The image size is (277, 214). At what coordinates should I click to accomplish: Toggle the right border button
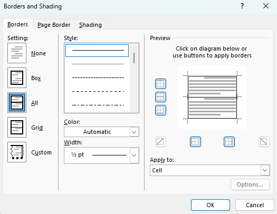click(229, 142)
